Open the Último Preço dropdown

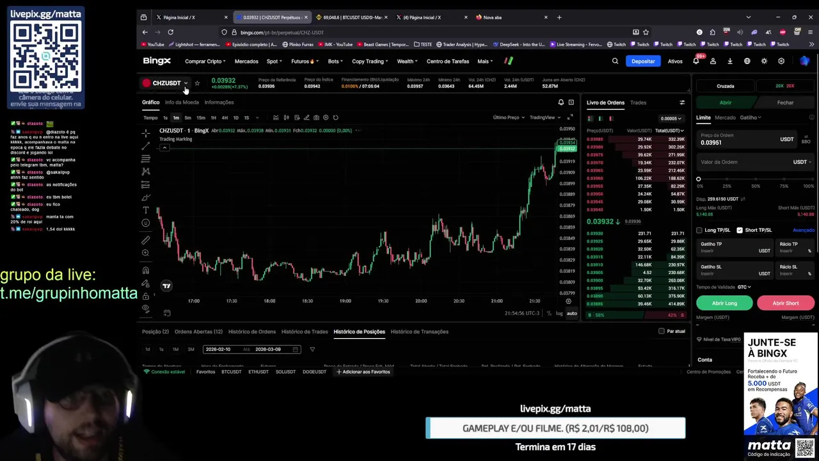coord(509,118)
